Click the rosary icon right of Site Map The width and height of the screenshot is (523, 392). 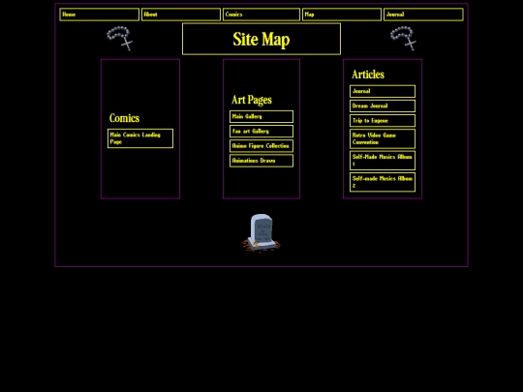[x=403, y=39]
